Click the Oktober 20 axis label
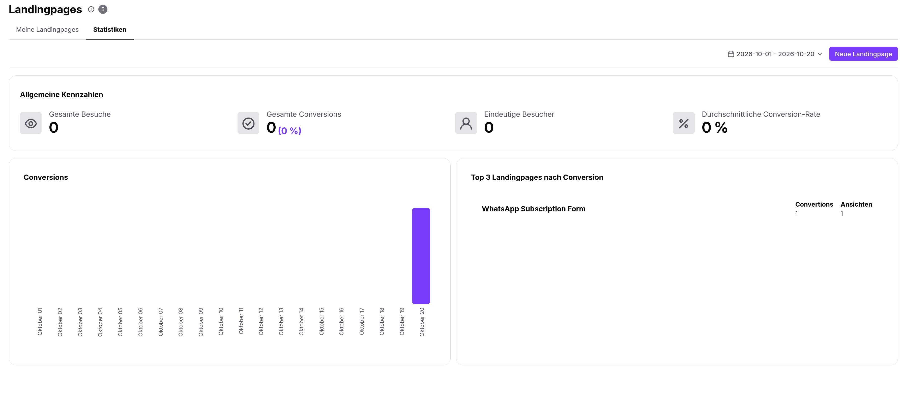This screenshot has width=900, height=393. 422,322
